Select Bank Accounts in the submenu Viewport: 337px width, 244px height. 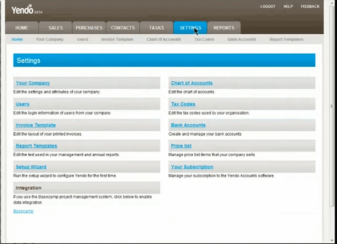(242, 40)
